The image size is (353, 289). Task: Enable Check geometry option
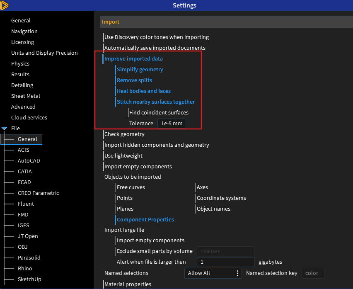(124, 134)
